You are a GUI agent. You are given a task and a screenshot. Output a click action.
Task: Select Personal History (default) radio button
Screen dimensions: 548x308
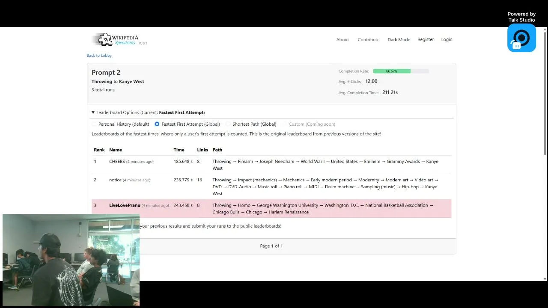point(94,124)
